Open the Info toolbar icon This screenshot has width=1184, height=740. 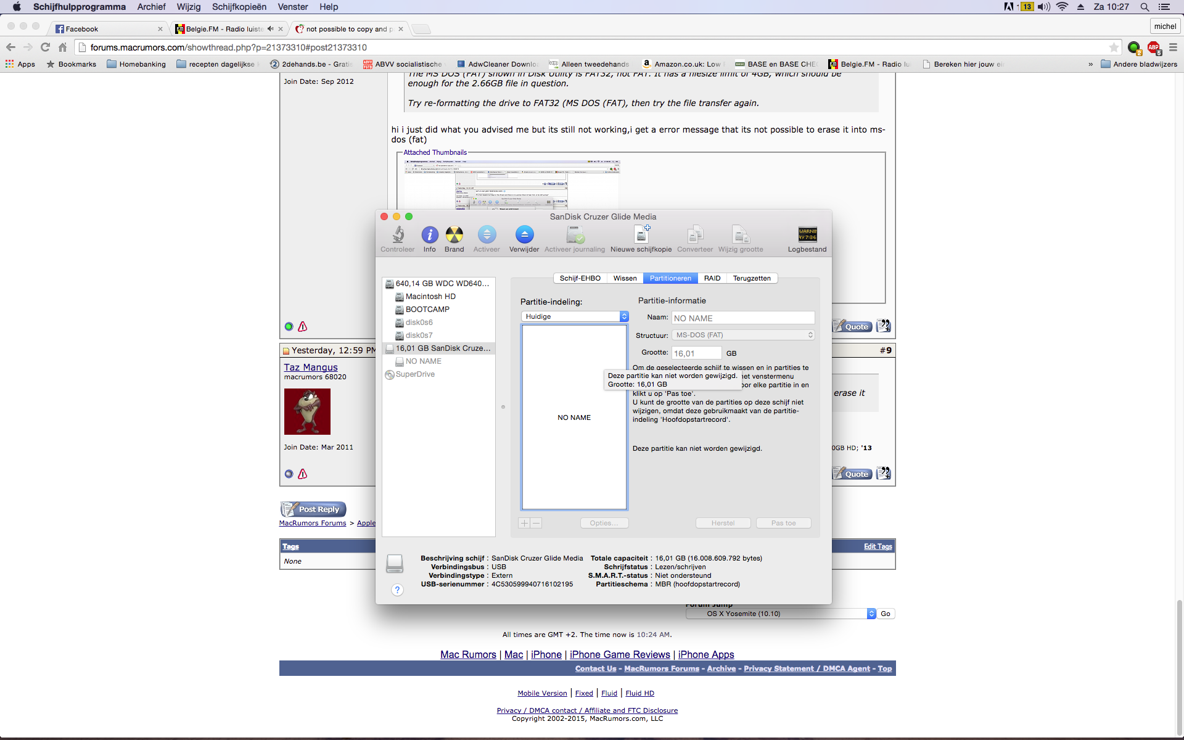(x=430, y=235)
